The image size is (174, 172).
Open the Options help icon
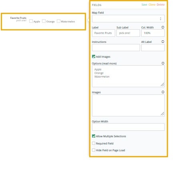pos(163,63)
